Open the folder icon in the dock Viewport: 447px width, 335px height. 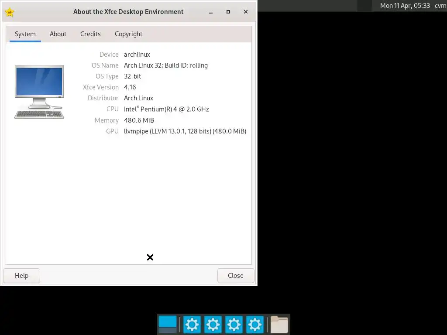point(279,325)
